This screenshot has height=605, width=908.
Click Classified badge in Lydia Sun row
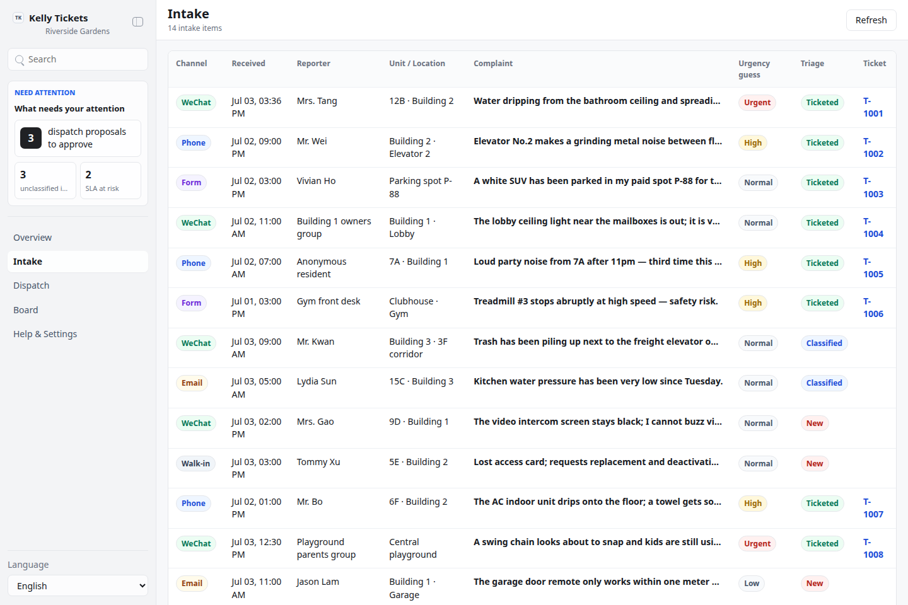coord(824,383)
